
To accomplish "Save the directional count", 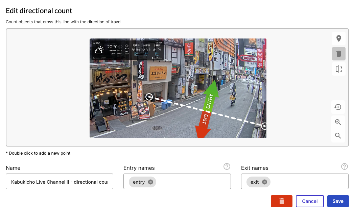I will (x=338, y=201).
